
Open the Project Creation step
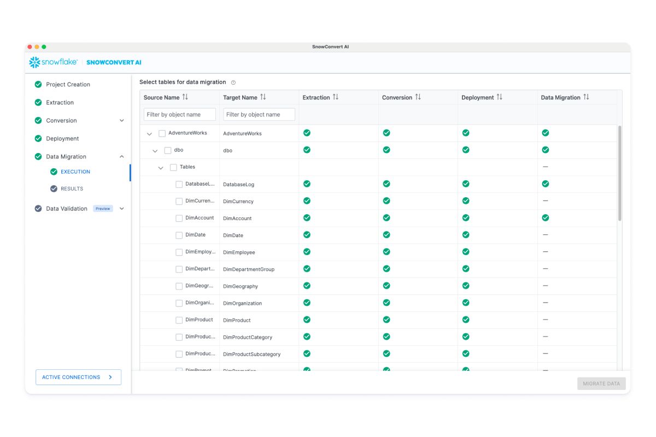68,85
